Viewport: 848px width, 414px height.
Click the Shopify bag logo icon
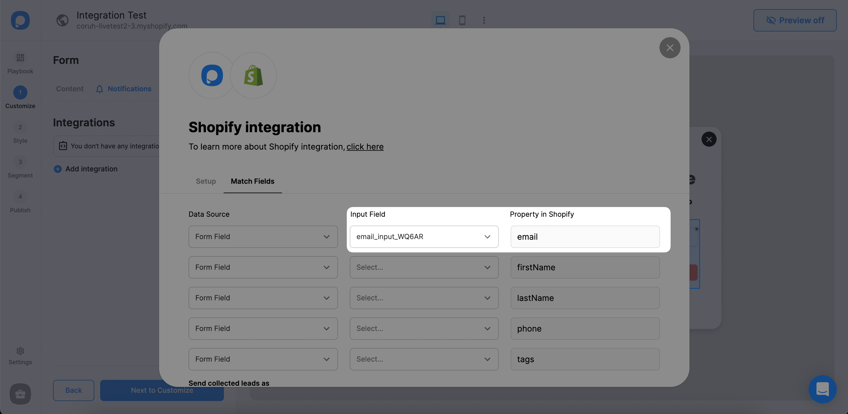coord(253,75)
